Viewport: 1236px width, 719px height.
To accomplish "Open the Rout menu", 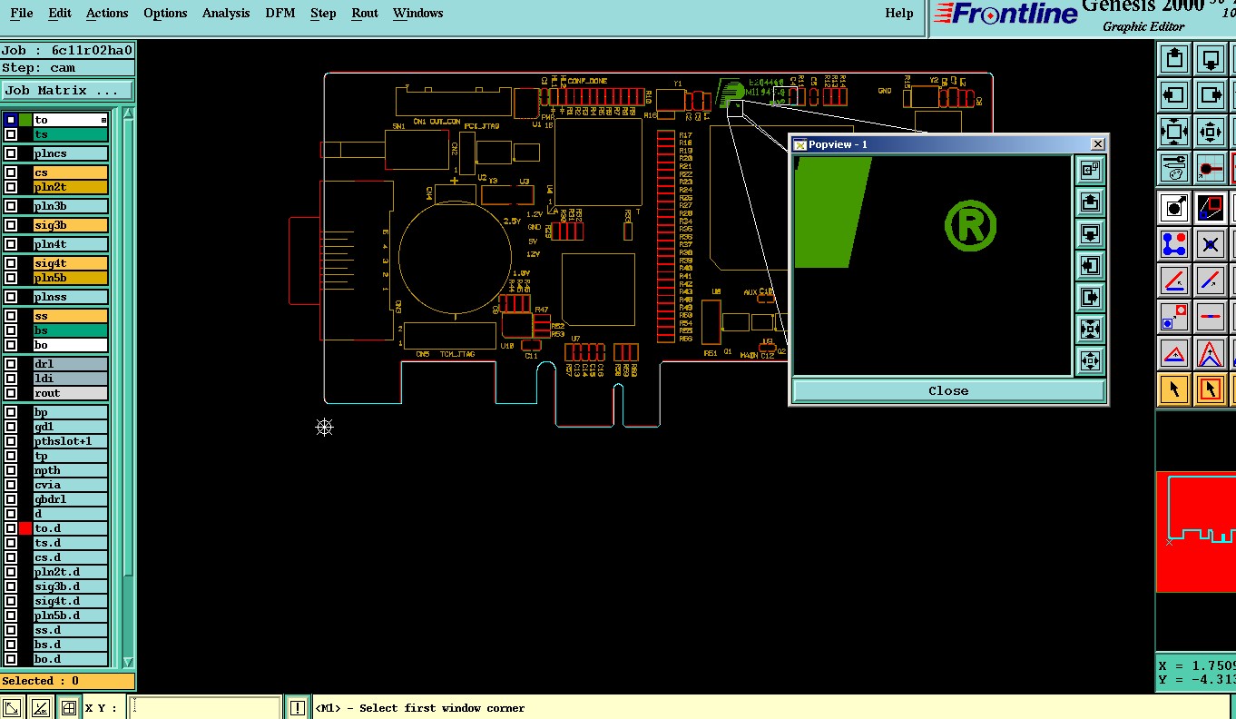I will click(x=365, y=13).
